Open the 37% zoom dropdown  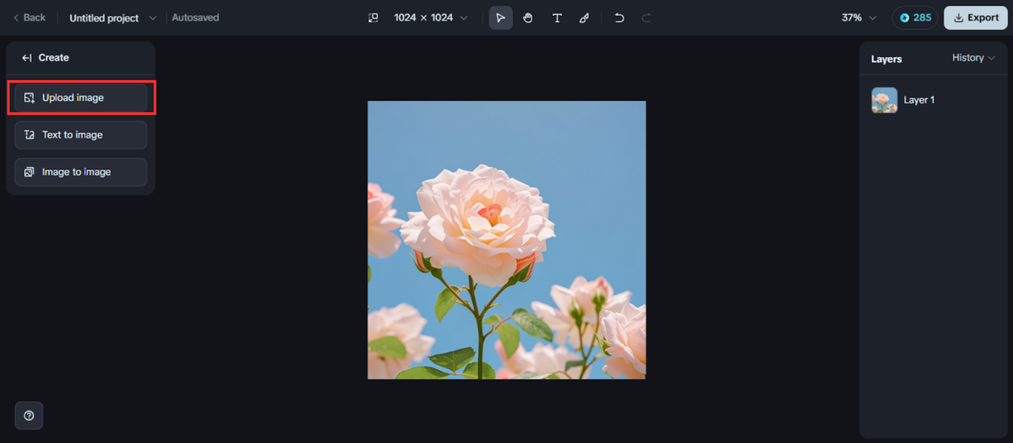(859, 17)
